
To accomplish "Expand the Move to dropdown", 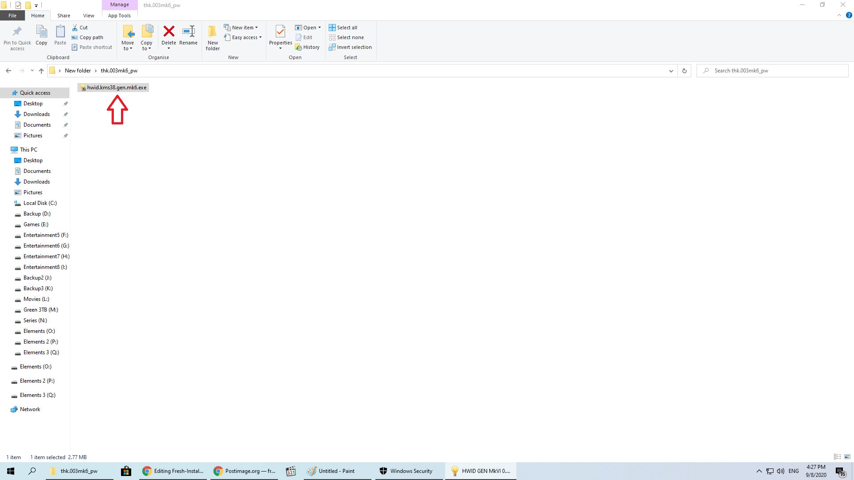I will click(x=128, y=48).
